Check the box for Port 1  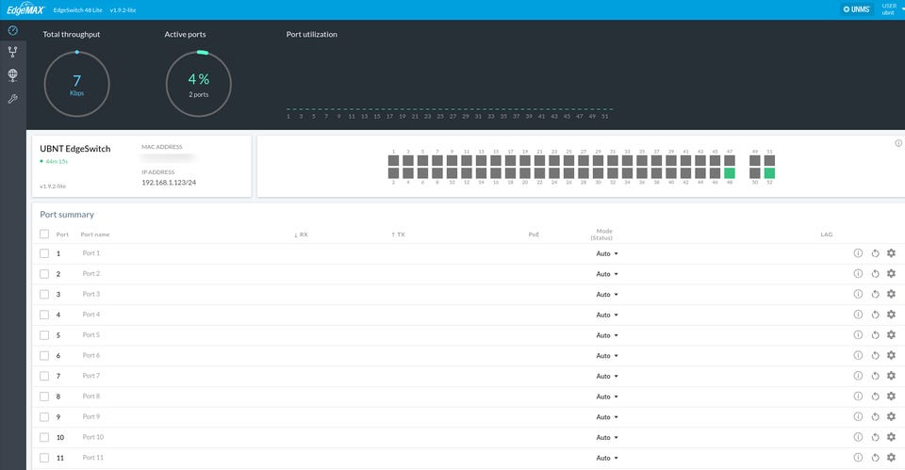(x=44, y=253)
